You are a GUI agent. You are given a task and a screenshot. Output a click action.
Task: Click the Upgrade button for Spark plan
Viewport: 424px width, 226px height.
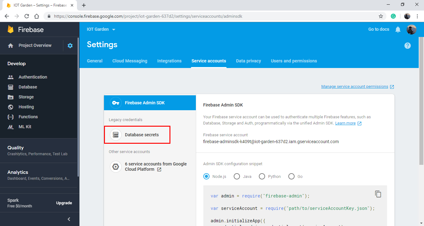tap(64, 203)
